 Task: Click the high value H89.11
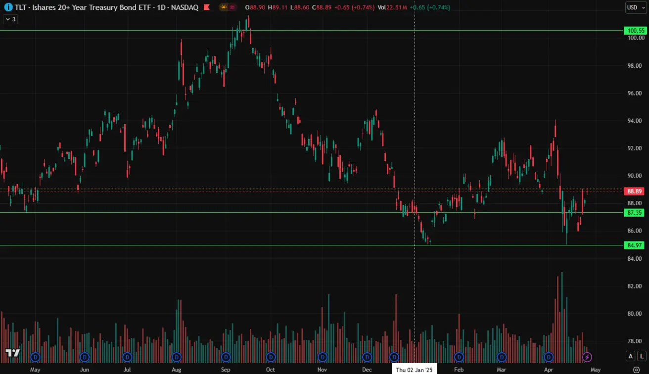[x=277, y=7]
